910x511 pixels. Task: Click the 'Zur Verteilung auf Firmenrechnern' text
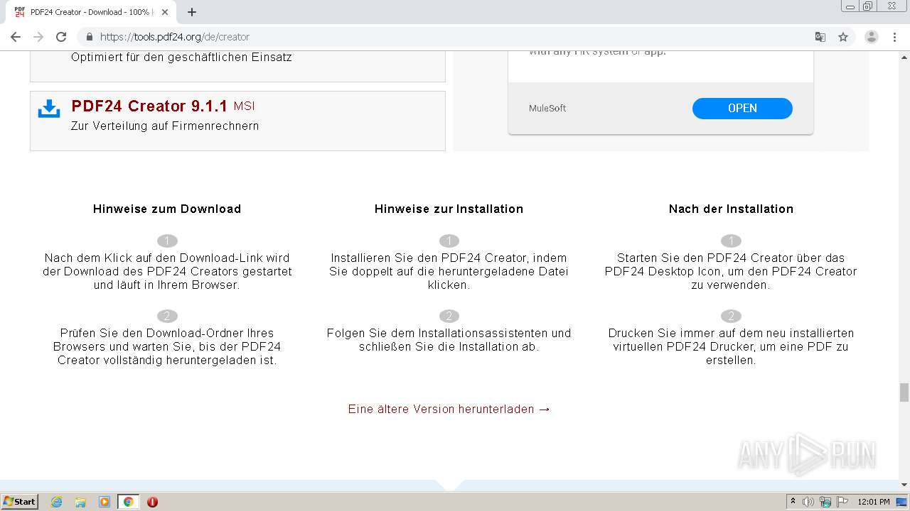165,126
